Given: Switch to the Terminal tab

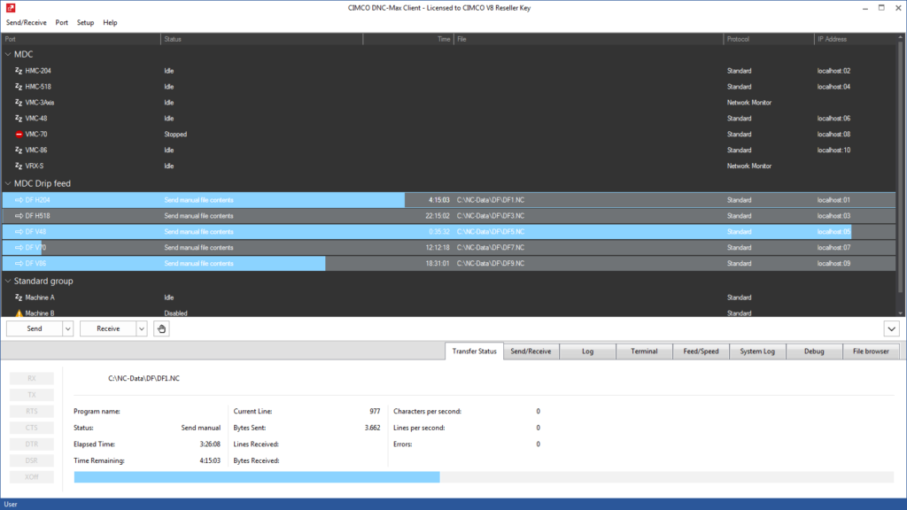Looking at the screenshot, I should [x=644, y=351].
